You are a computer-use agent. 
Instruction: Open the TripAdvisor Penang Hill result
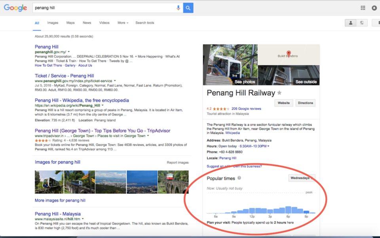pyautogui.click(x=103, y=131)
